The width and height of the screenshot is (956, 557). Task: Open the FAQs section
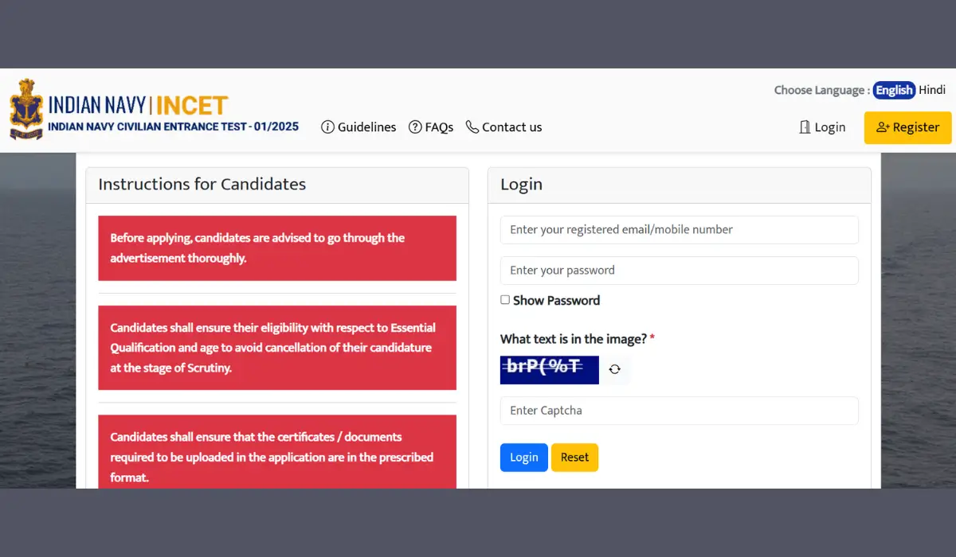pyautogui.click(x=437, y=127)
